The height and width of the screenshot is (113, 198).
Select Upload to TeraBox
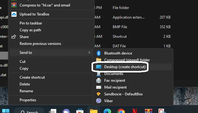pyautogui.click(x=51, y=14)
